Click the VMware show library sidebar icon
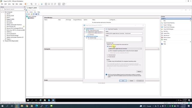192x108 pixels. [x=46, y=4]
